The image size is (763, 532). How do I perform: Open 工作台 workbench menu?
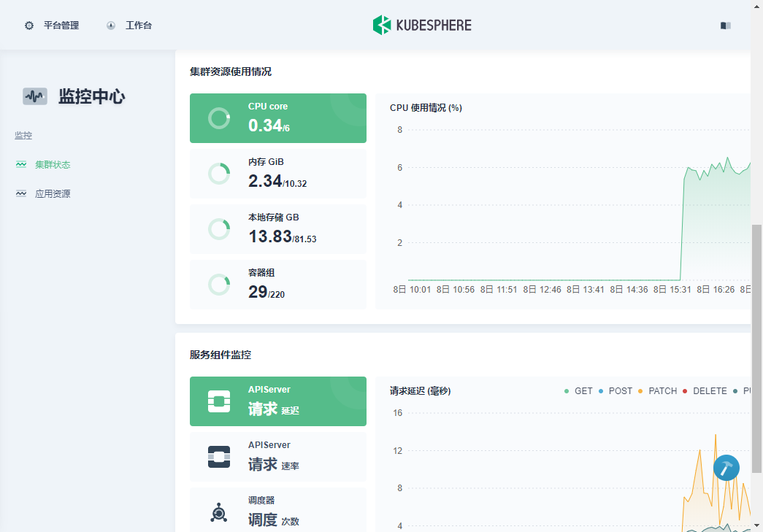(129, 26)
